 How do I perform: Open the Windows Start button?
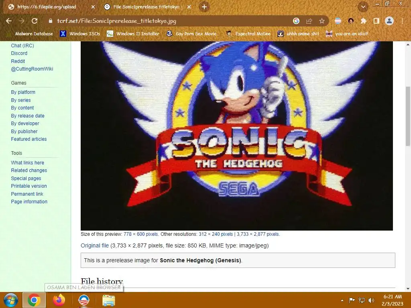click(x=10, y=300)
